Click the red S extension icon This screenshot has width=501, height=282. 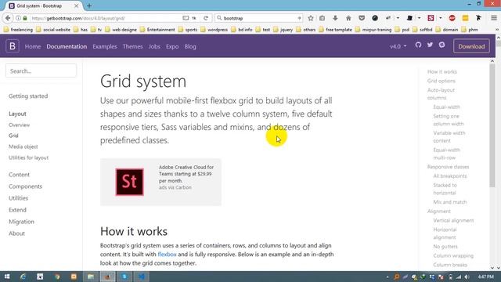pos(431,18)
